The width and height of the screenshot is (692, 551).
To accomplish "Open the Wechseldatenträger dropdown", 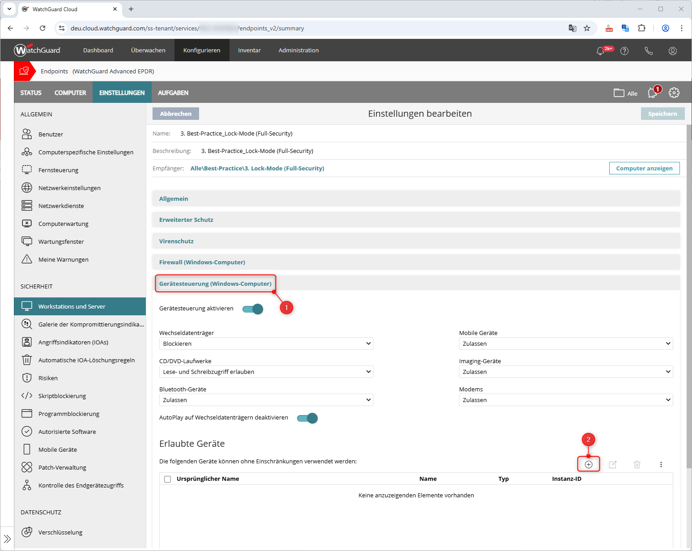I will pos(266,343).
